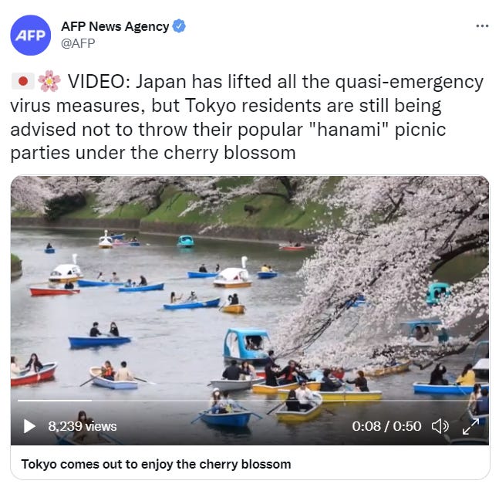Screen dimensions: 499x484
Task: Click the cherry blossom emoji
Action: tap(49, 81)
